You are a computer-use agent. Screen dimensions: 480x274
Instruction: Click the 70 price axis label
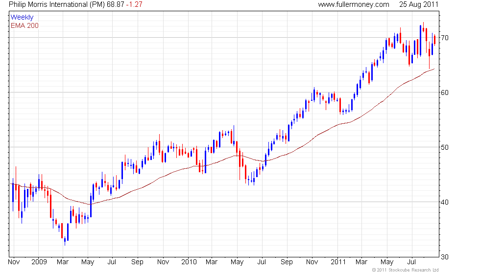coord(445,38)
